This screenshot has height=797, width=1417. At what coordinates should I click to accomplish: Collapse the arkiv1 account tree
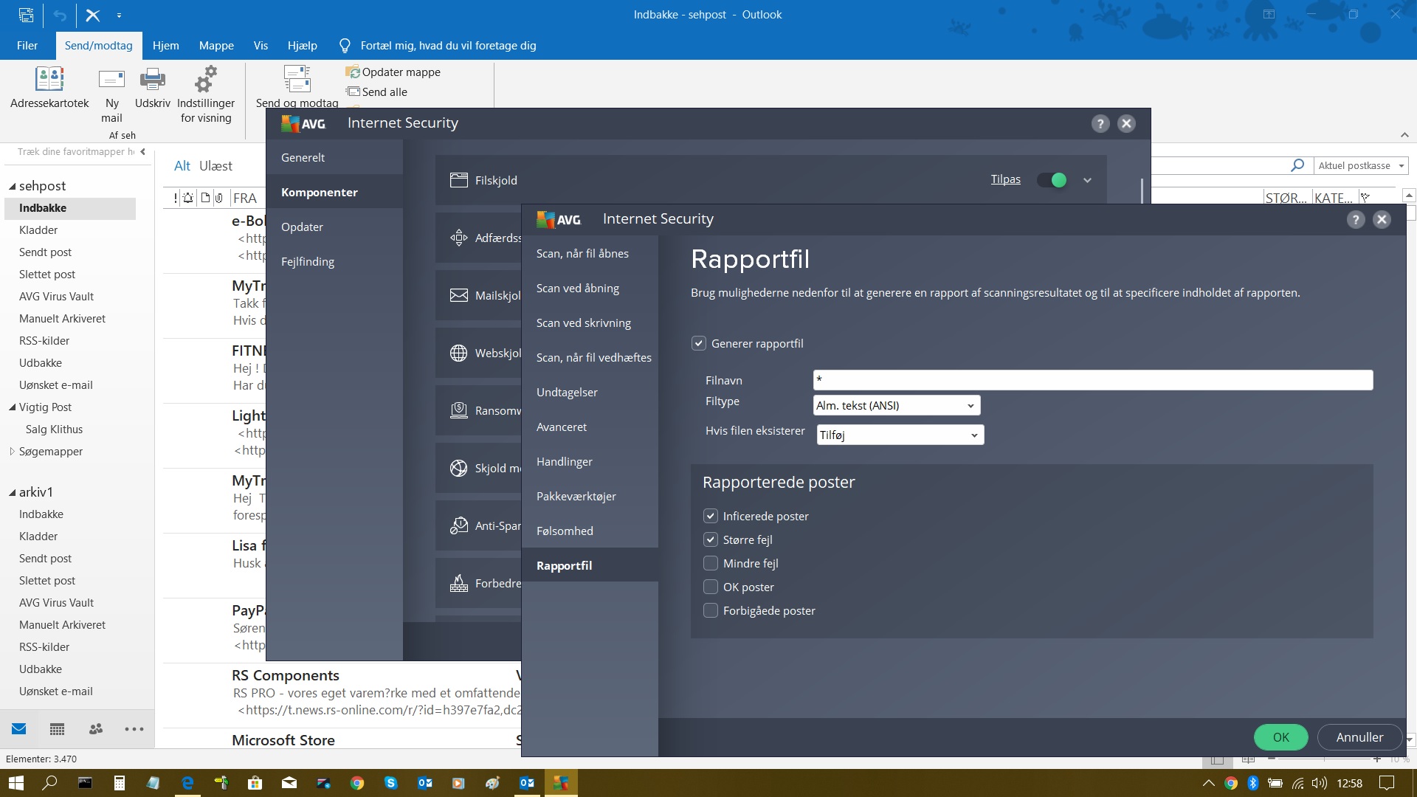coord(12,492)
